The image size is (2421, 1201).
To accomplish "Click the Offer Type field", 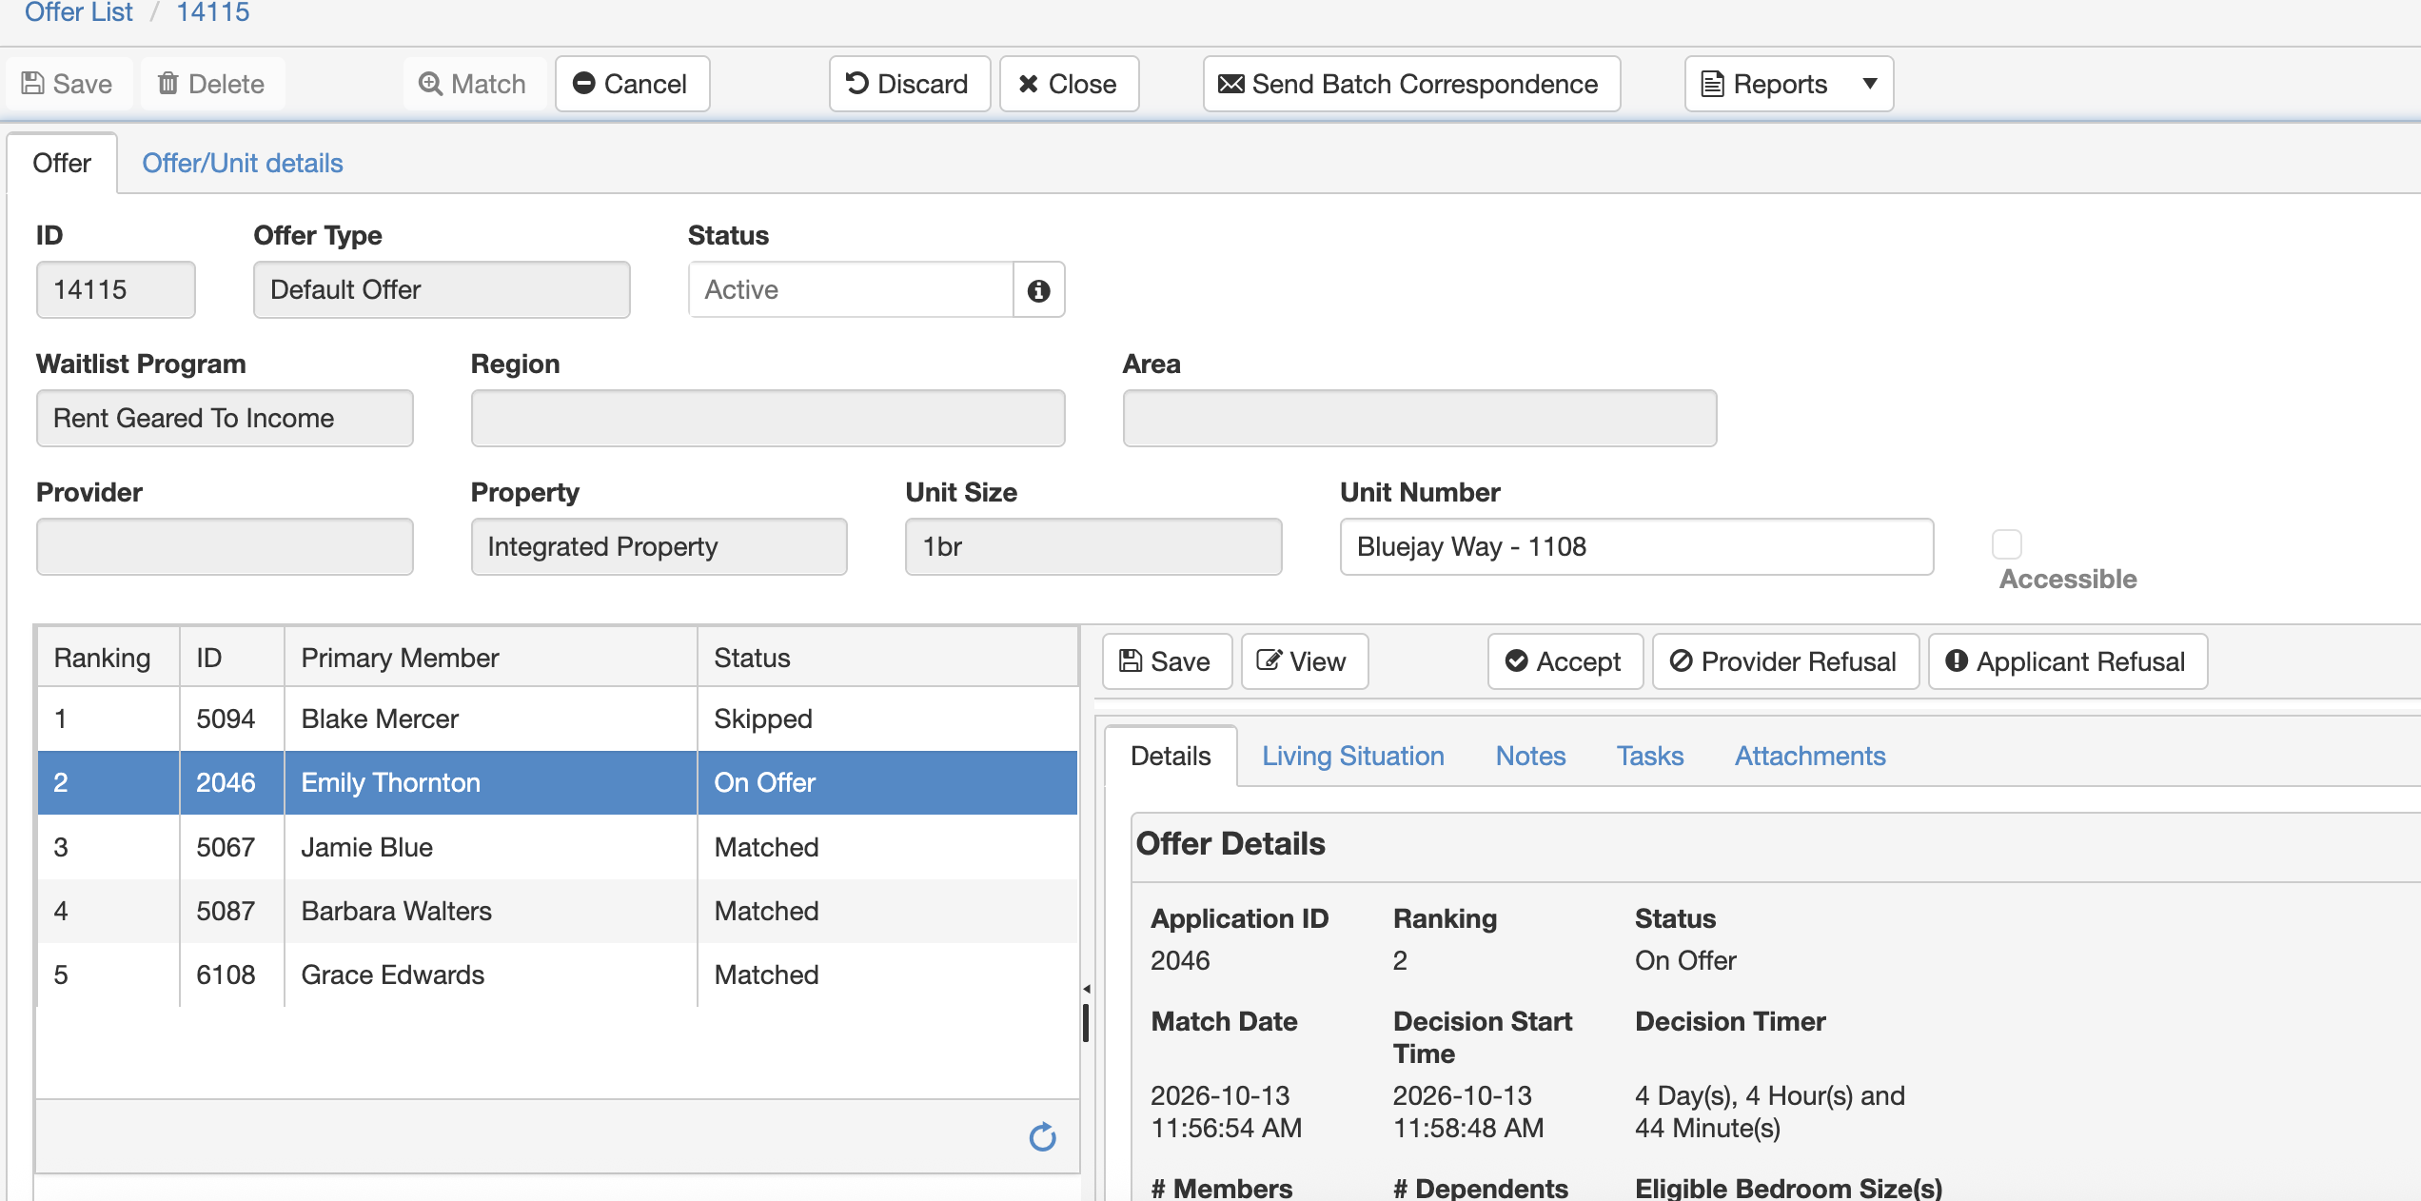I will [x=442, y=289].
